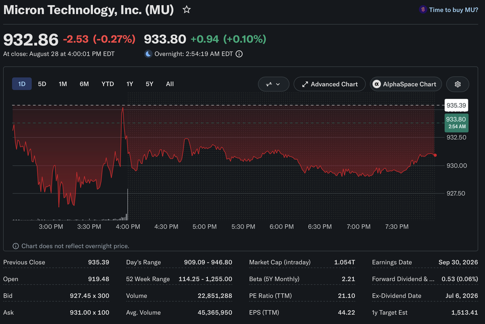The width and height of the screenshot is (485, 324).
Task: Click the EPS (TTM) value 44.22
Action: [x=346, y=312]
